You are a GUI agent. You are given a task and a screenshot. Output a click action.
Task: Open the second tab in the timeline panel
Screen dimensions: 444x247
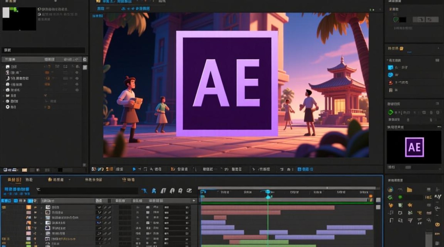click(x=29, y=180)
